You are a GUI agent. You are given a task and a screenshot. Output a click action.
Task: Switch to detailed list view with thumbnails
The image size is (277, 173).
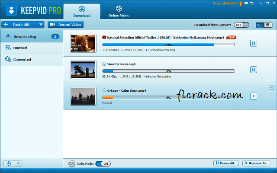tap(260, 25)
